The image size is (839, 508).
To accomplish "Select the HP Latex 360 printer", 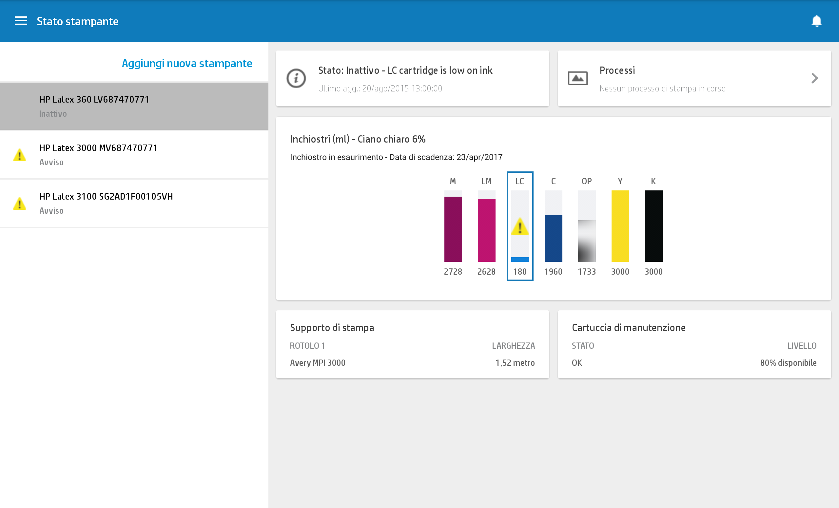I will pos(134,106).
